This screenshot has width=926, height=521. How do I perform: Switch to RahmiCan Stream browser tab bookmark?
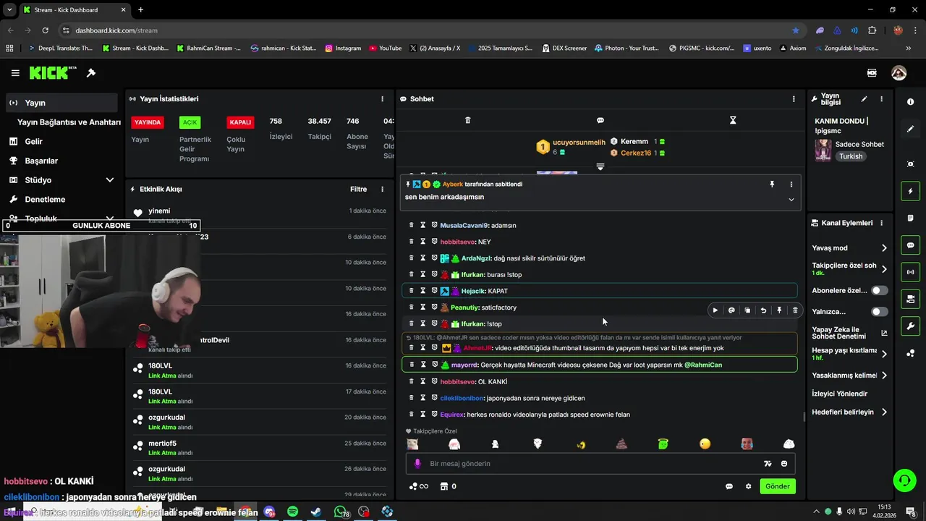(x=208, y=48)
